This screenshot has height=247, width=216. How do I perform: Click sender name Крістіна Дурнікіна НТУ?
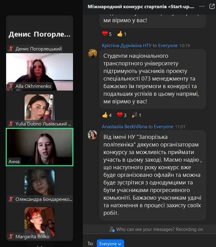127,46
